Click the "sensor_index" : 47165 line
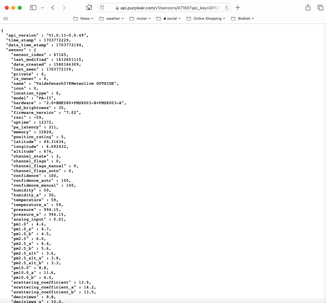The width and height of the screenshot is (326, 303). [x=40, y=55]
